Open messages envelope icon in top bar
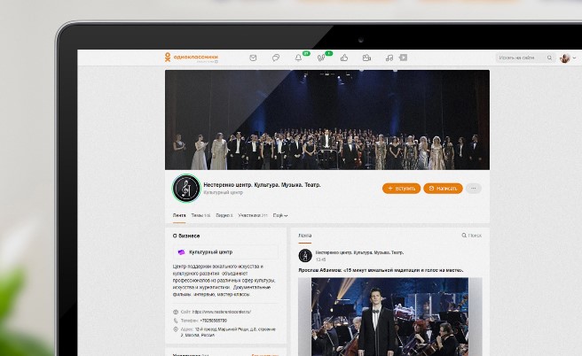This screenshot has height=356, width=582. (253, 58)
